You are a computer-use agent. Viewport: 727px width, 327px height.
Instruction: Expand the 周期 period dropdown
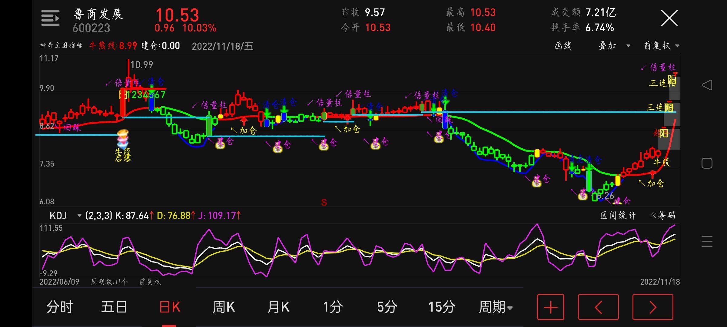click(x=496, y=307)
